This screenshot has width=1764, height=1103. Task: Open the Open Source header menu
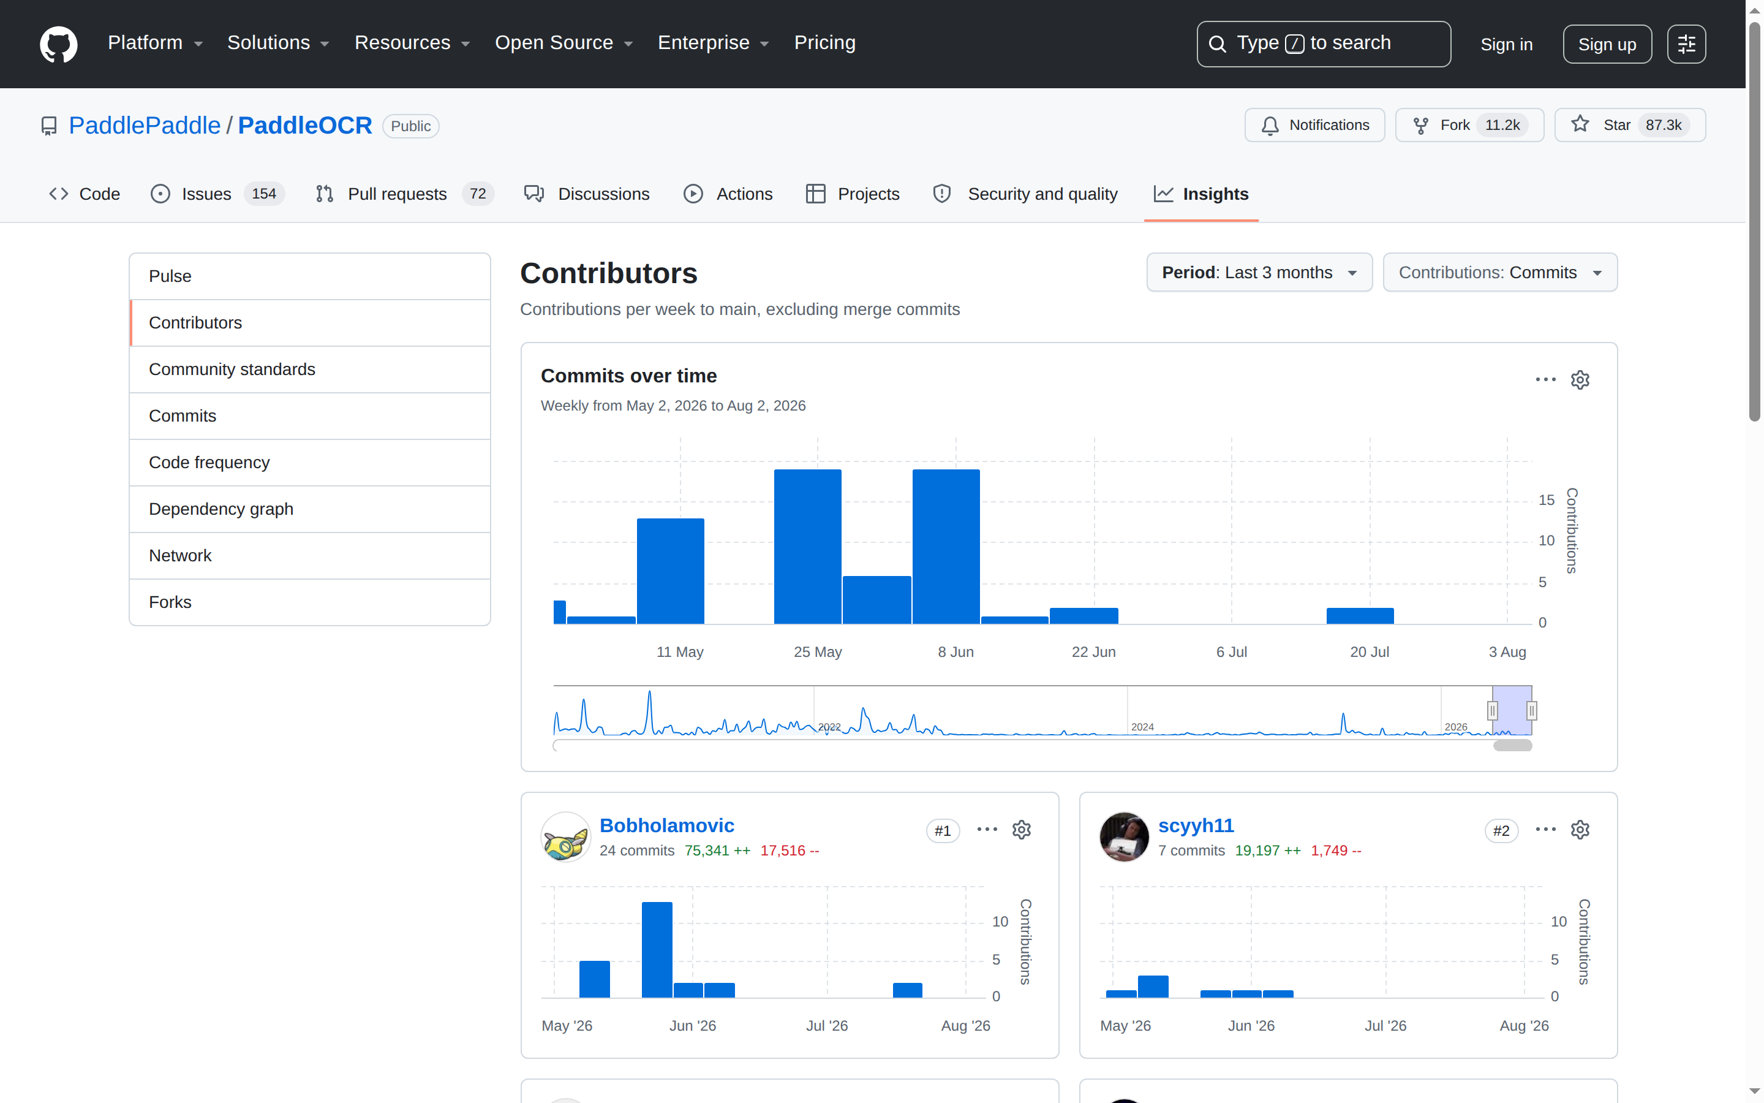(563, 43)
